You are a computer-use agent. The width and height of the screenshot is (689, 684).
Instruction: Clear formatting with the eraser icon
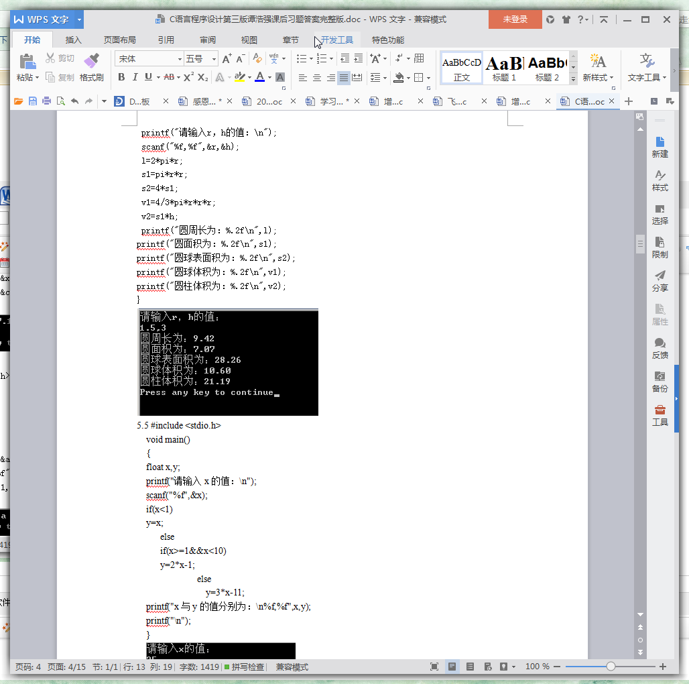coord(257,58)
